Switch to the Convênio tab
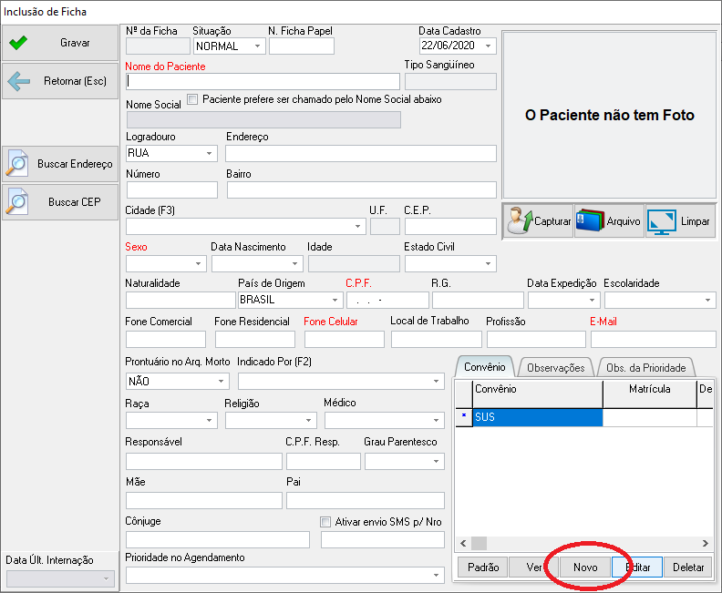The height and width of the screenshot is (593, 722). pos(484,367)
